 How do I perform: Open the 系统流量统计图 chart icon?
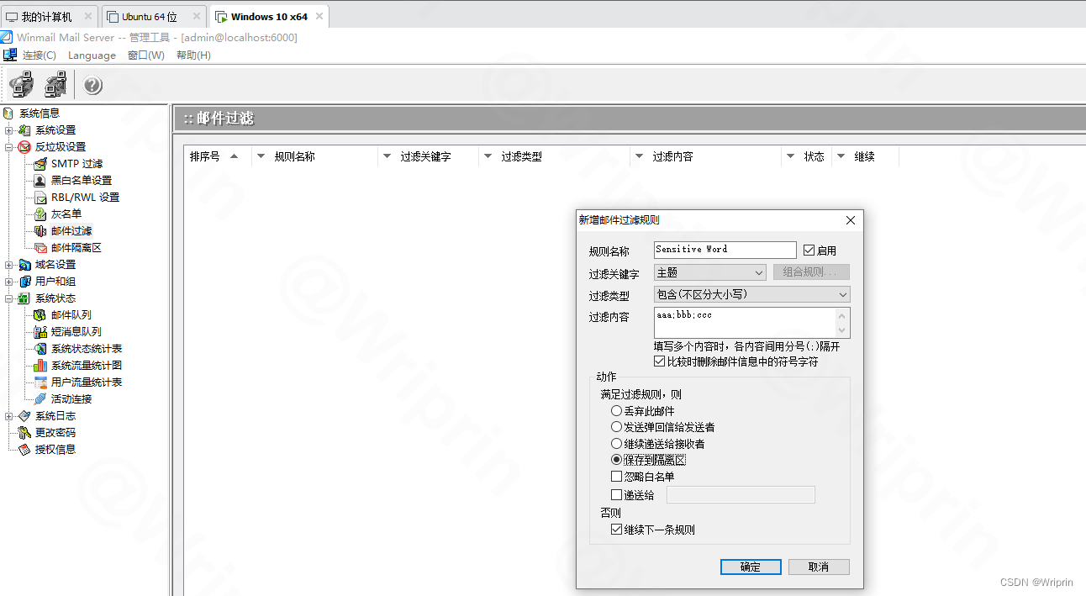coord(40,365)
